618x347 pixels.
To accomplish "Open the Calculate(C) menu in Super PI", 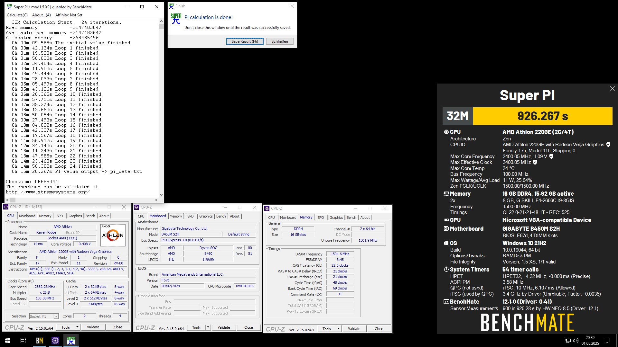I will pyautogui.click(x=17, y=15).
